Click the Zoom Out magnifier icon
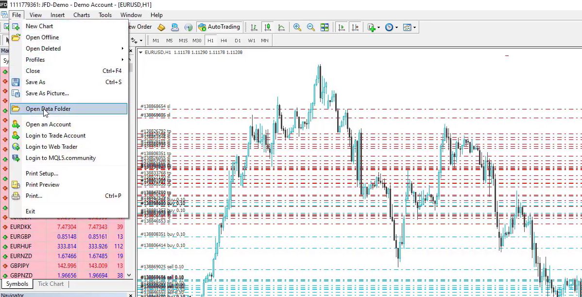The image size is (582, 297). click(x=311, y=27)
